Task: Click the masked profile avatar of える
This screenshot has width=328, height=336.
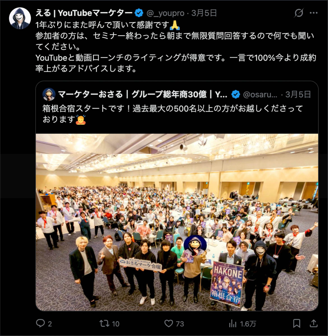Action: pyautogui.click(x=20, y=18)
